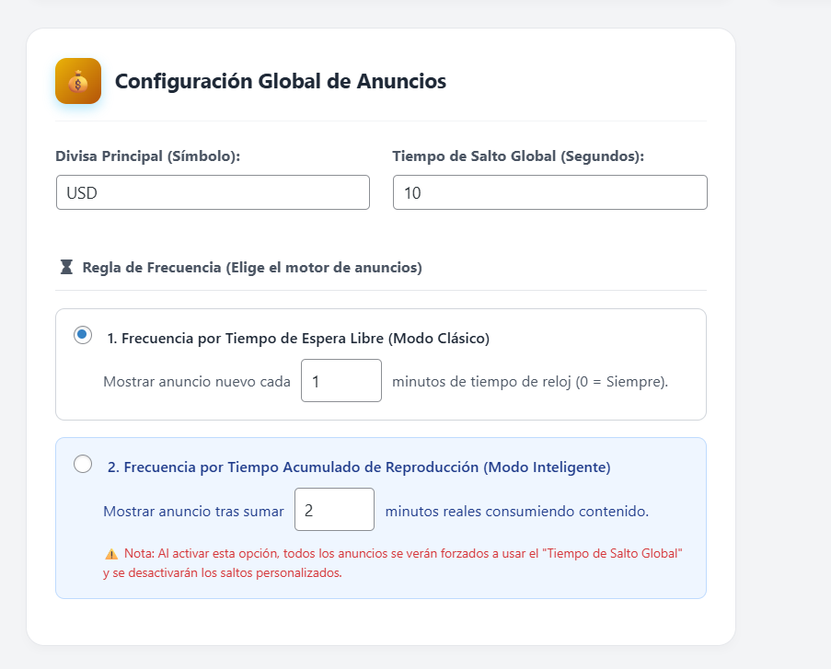The width and height of the screenshot is (831, 669).
Task: Click the minutos de tiempo de reloj text
Action: pyautogui.click(x=529, y=381)
